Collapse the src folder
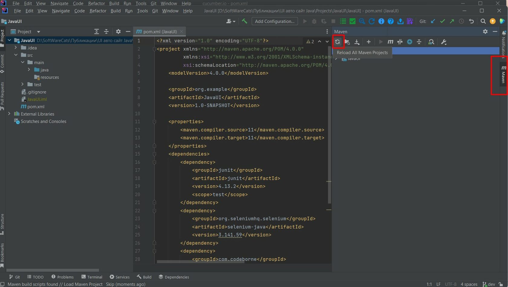 [16, 55]
